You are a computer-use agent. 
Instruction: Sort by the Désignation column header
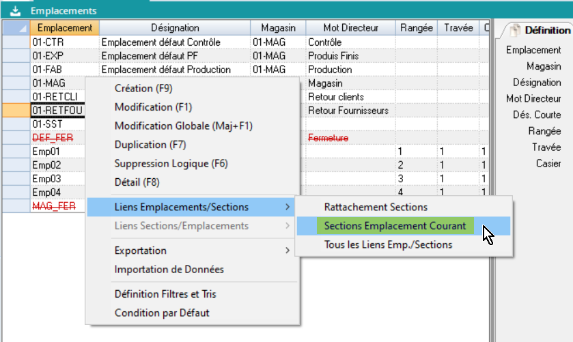click(174, 27)
